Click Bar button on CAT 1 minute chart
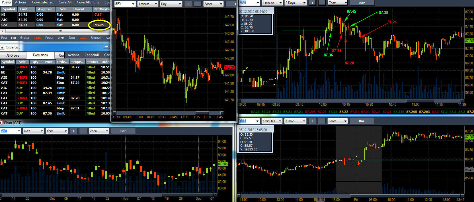This screenshot has height=202, width=474. 362,3
